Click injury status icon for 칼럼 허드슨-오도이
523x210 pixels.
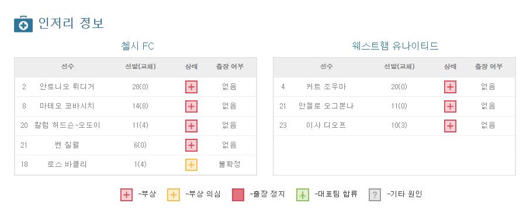(x=191, y=126)
